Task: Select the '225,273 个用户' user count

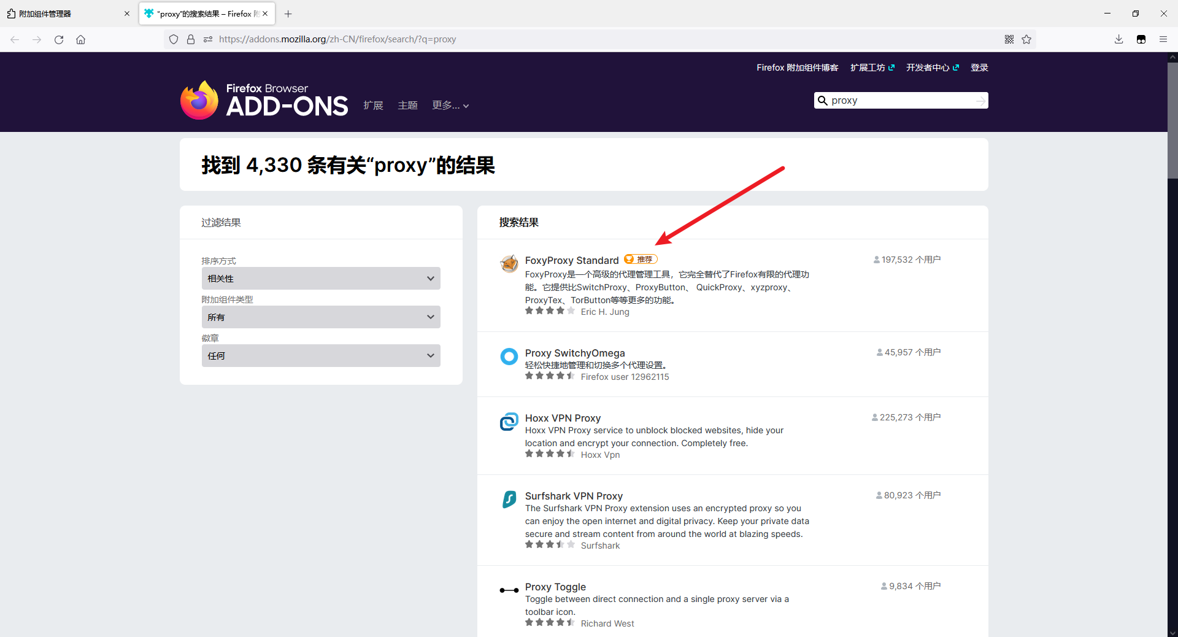Action: (906, 417)
